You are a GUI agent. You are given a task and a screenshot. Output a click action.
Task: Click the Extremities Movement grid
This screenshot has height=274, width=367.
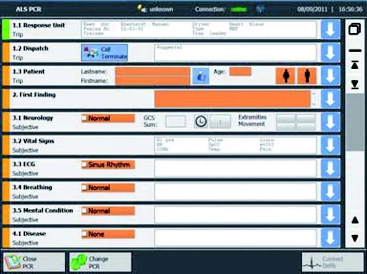[x=296, y=122]
